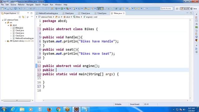Open the Refactor menu
The width and height of the screenshot is (199, 112).
click(x=21, y=5)
